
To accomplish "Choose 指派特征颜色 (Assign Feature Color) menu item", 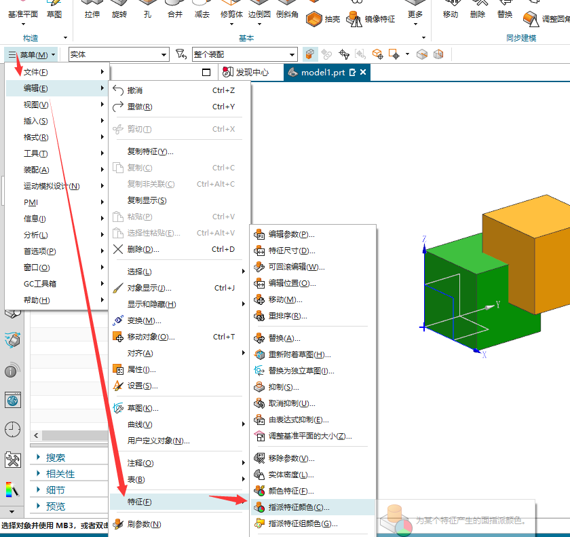I will point(299,507).
